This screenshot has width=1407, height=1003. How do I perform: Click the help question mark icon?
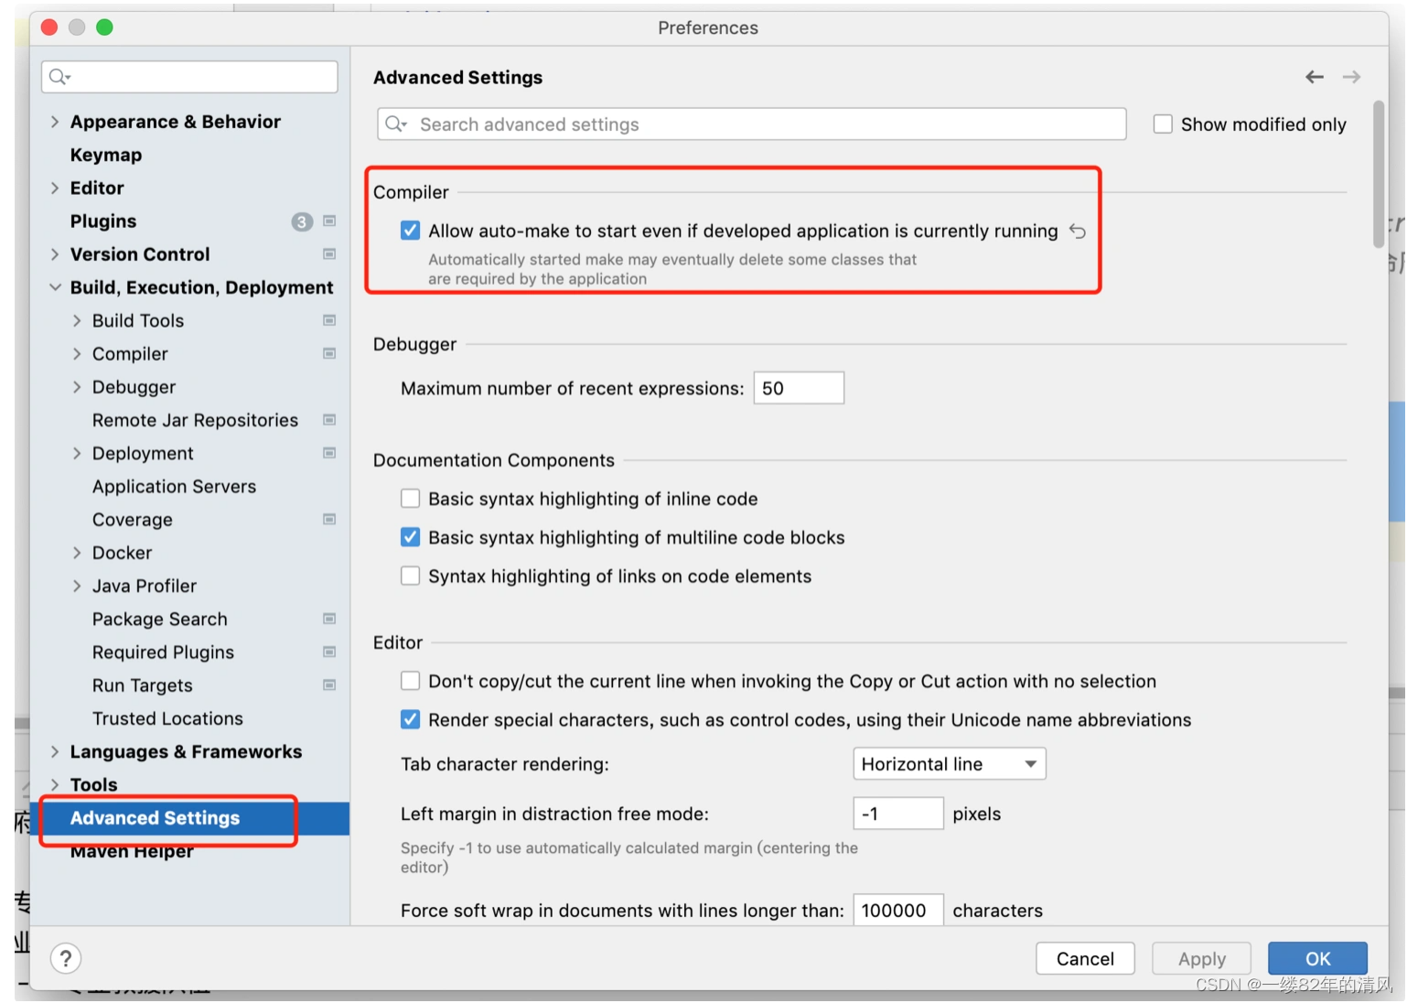(66, 958)
